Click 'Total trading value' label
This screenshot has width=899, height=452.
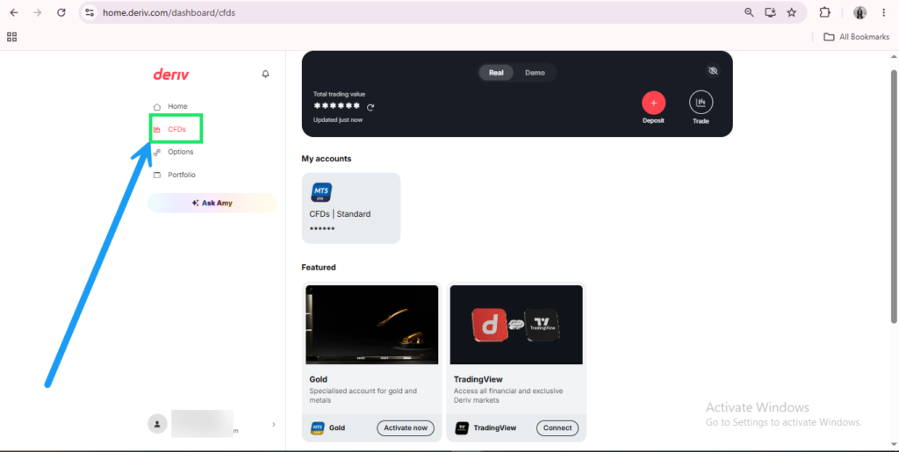pyautogui.click(x=339, y=94)
